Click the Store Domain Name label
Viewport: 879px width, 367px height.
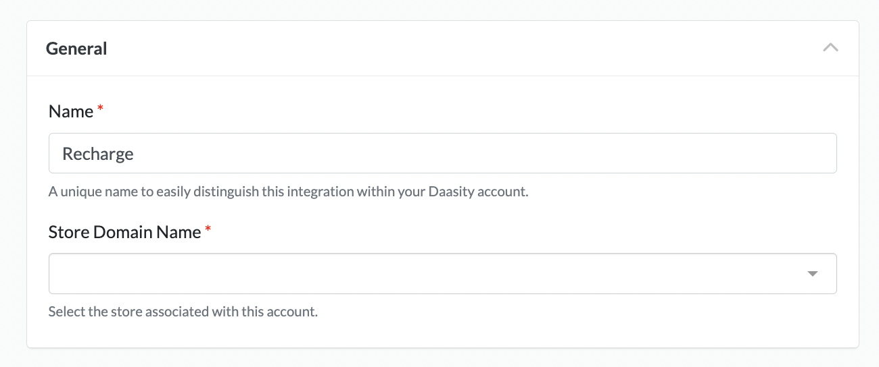[x=124, y=233]
